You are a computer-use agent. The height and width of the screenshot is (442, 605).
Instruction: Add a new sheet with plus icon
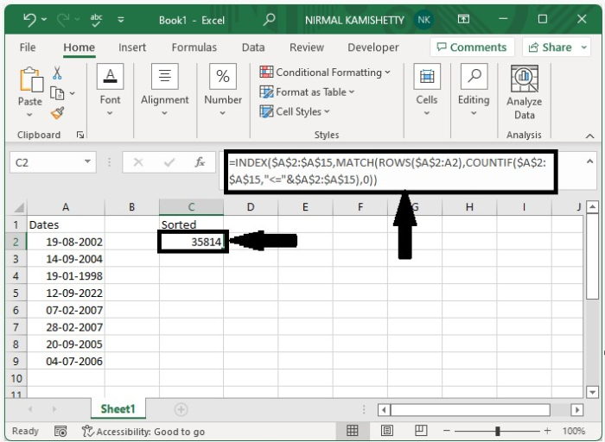point(181,409)
